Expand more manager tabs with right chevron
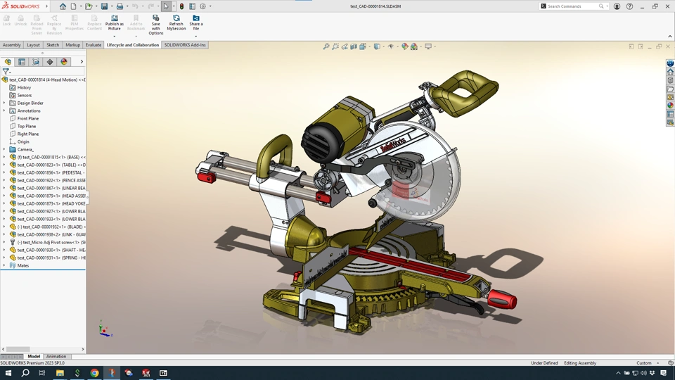 (82, 62)
